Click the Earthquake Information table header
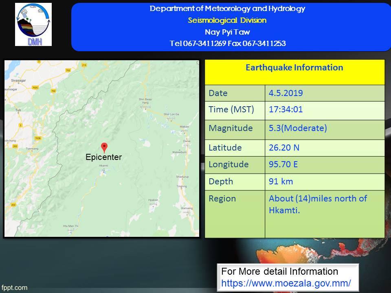391x293 pixels. (x=294, y=68)
